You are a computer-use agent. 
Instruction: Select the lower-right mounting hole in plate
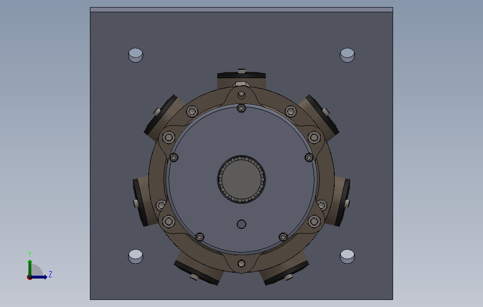click(347, 257)
